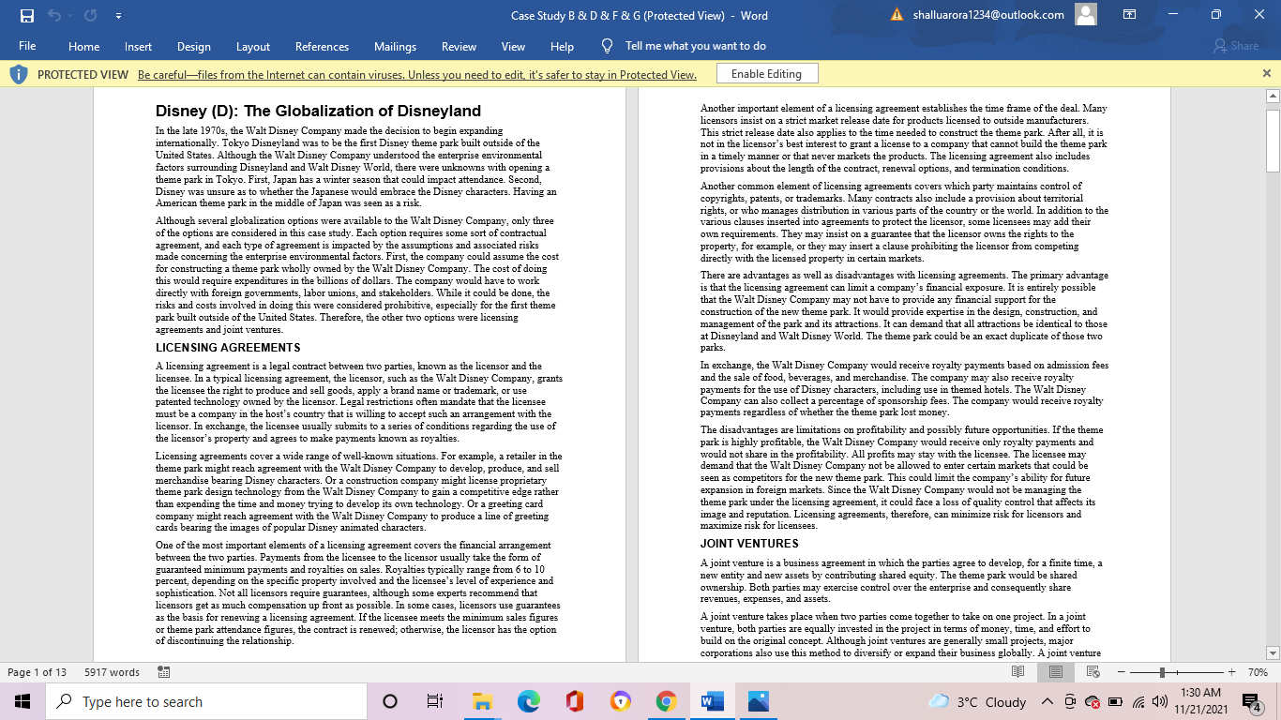
Task: Open Customize Quick Access Toolbar dropdown
Action: tap(118, 16)
